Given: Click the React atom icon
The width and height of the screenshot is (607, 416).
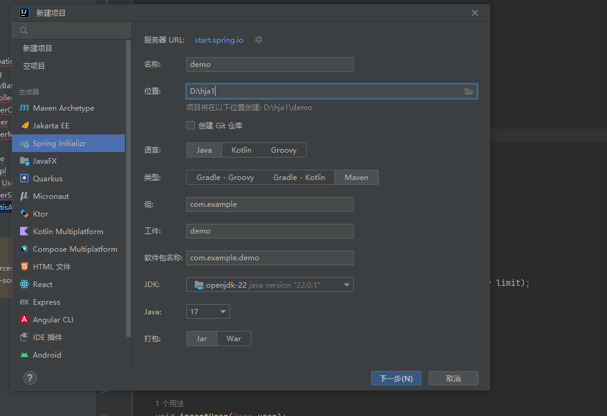Looking at the screenshot, I should 24,284.
